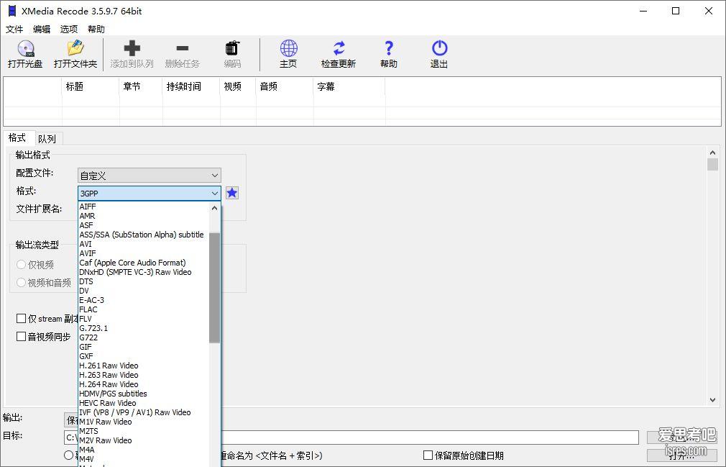The height and width of the screenshot is (467, 726).
Task: Enable the 音视频同步 checkbox
Action: [x=22, y=337]
